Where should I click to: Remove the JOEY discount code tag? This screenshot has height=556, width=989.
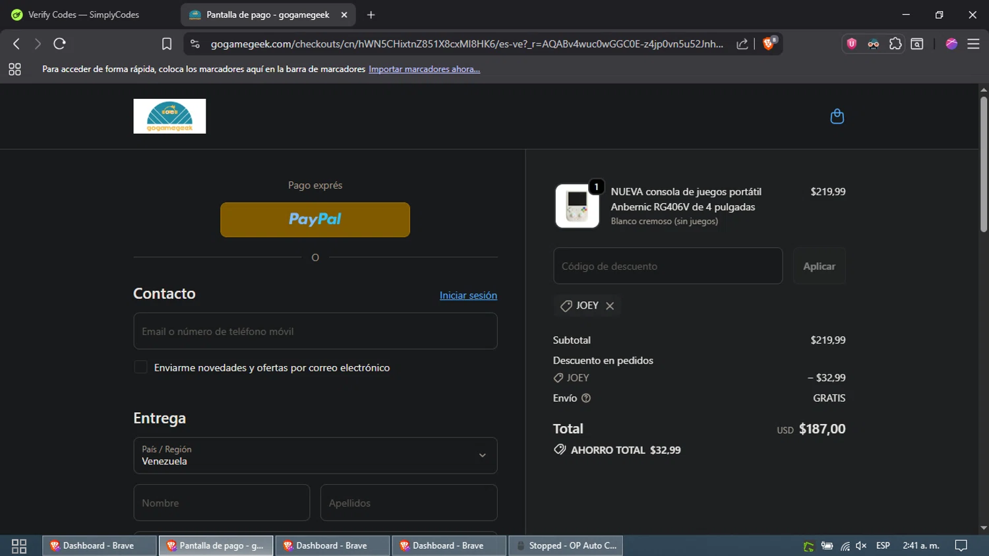(610, 305)
